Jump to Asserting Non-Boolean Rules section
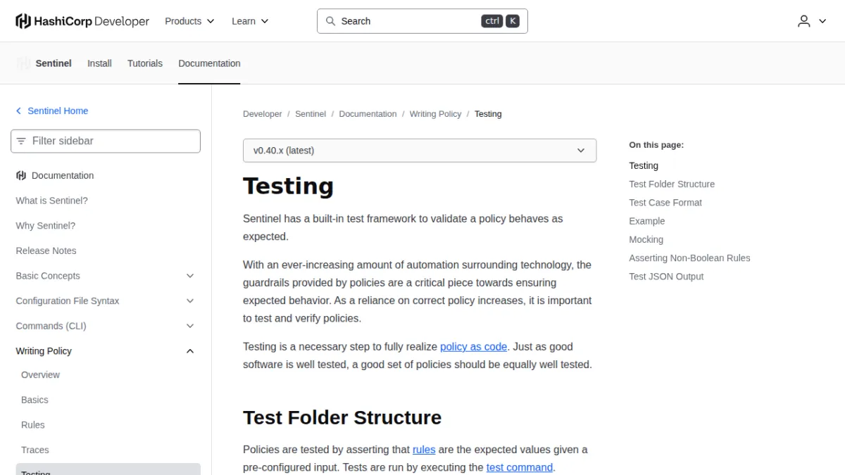 click(690, 258)
